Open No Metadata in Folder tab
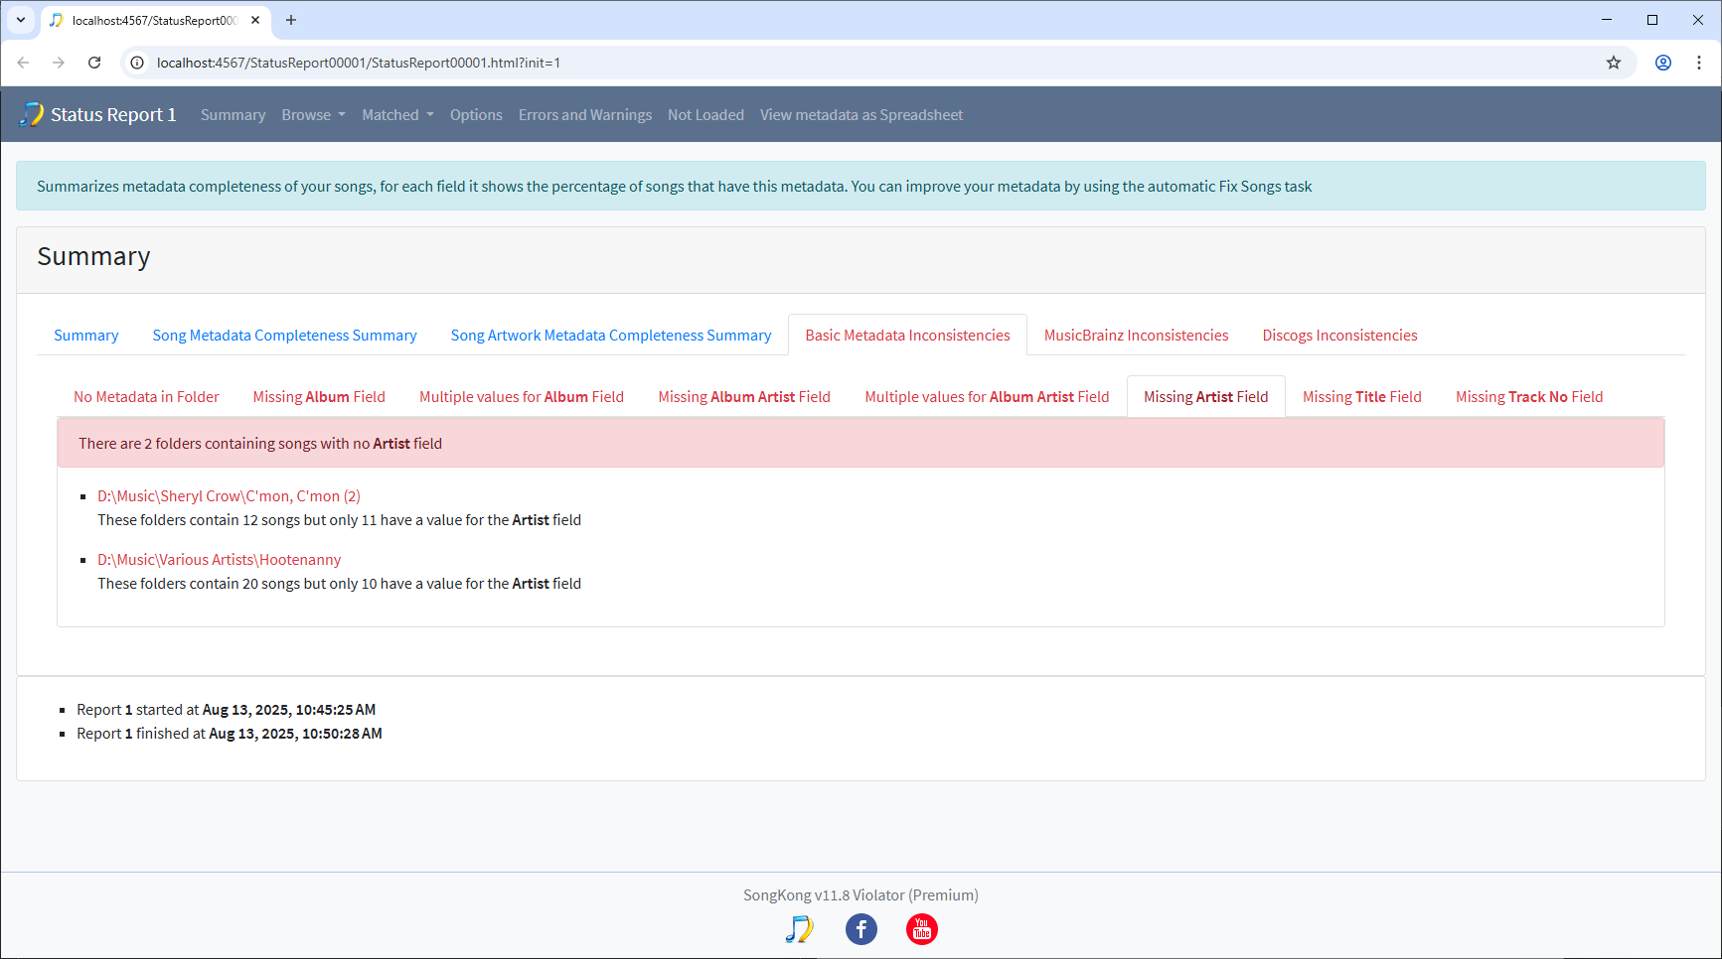This screenshot has height=959, width=1722. 146,397
